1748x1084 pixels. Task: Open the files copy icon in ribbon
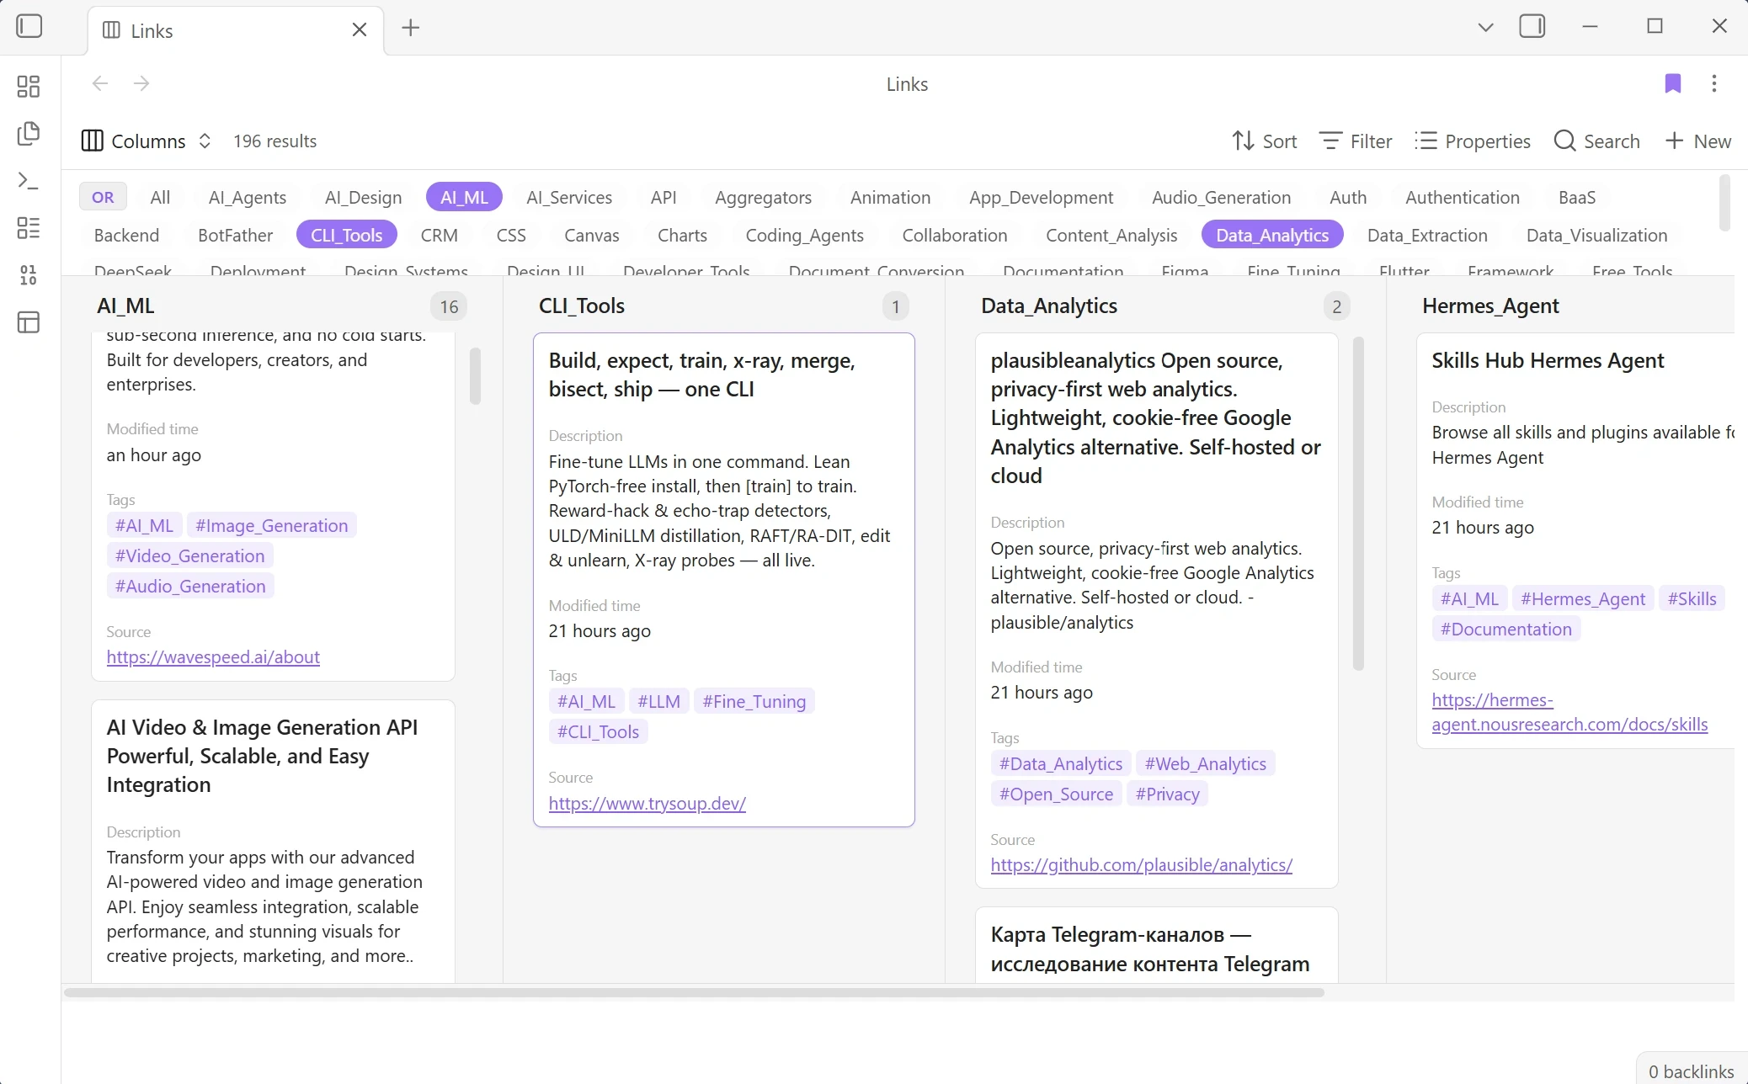click(29, 134)
